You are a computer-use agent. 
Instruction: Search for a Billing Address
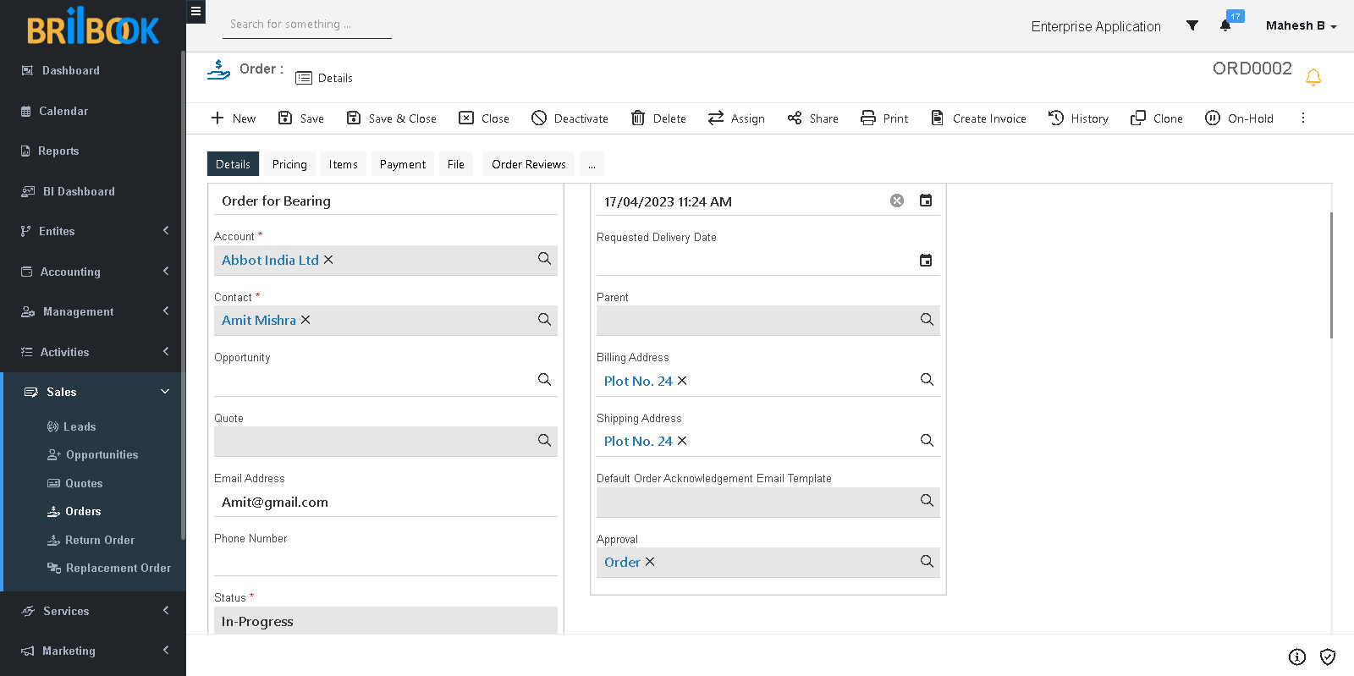927,380
